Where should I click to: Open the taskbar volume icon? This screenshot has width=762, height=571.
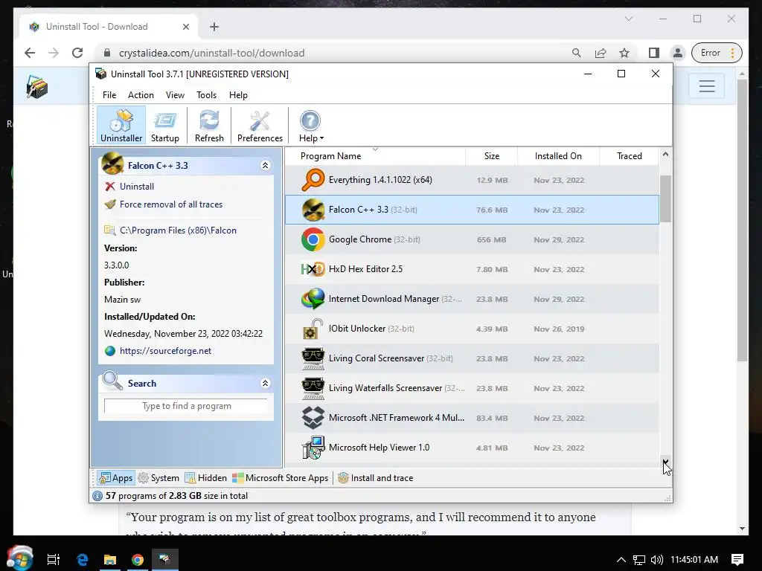(656, 560)
